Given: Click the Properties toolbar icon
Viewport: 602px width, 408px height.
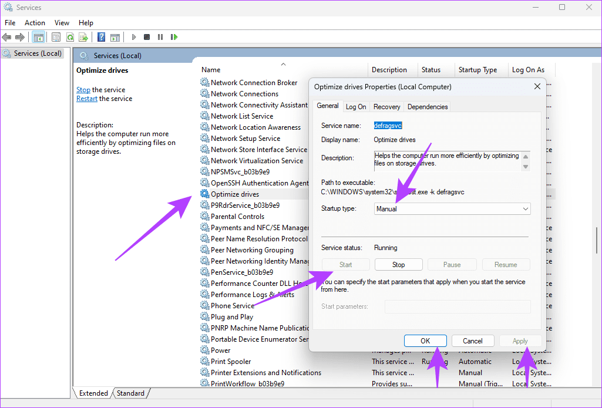Looking at the screenshot, I should 56,37.
